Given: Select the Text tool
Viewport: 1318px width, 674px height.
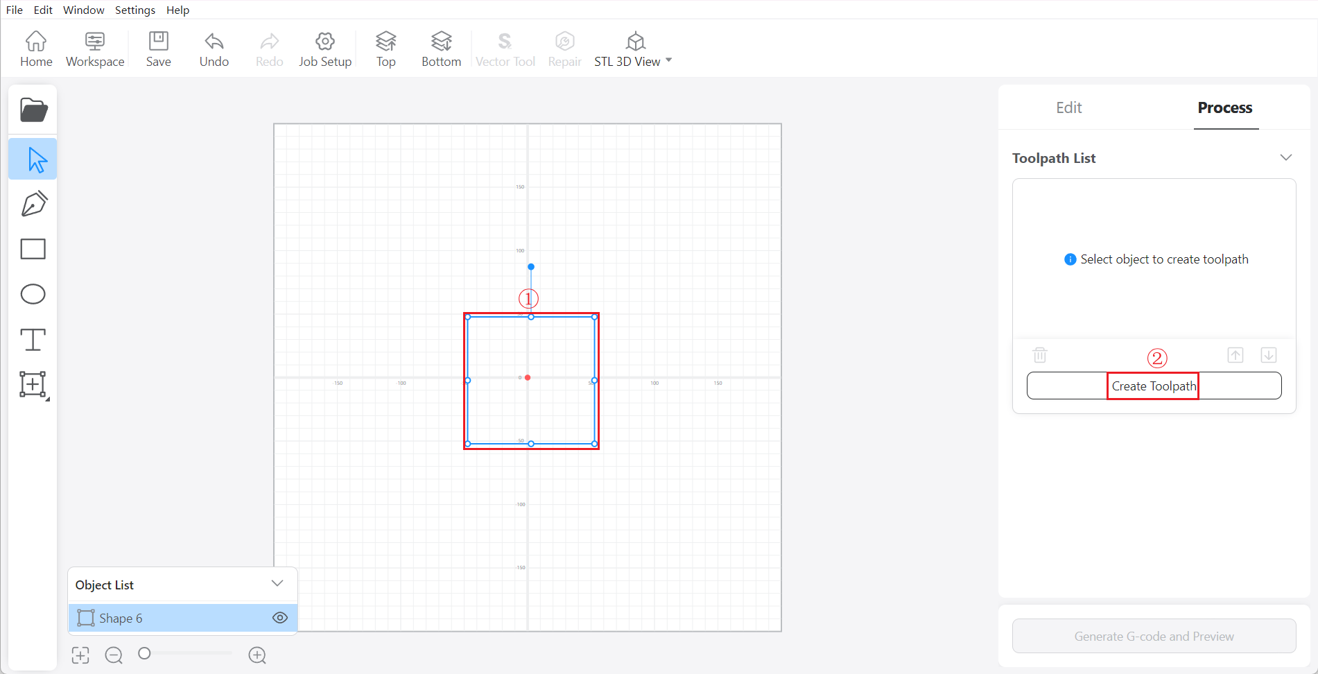Looking at the screenshot, I should pos(33,340).
